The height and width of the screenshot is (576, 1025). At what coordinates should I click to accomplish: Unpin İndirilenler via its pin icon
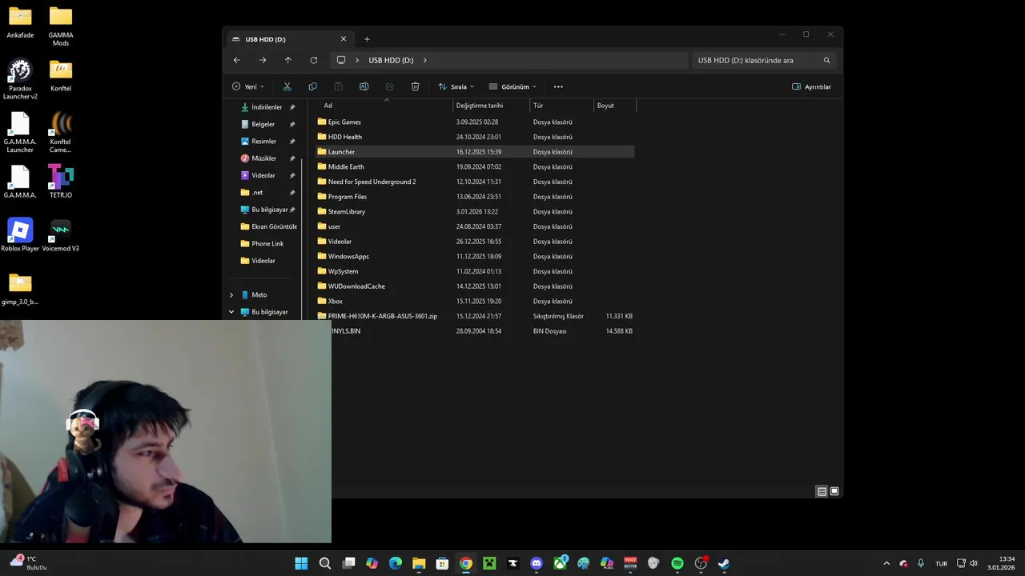pos(292,107)
